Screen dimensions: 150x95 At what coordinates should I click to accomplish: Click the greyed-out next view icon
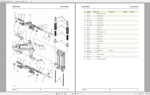click(x=80, y=94)
